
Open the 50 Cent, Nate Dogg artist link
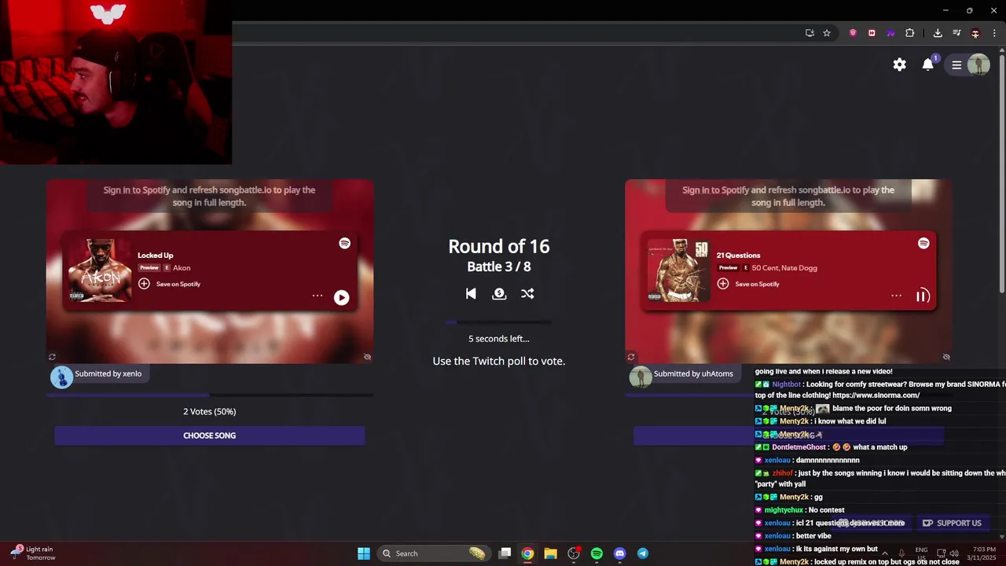tap(784, 268)
